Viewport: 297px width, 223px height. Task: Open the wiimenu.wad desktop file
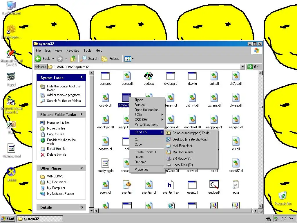(11, 148)
